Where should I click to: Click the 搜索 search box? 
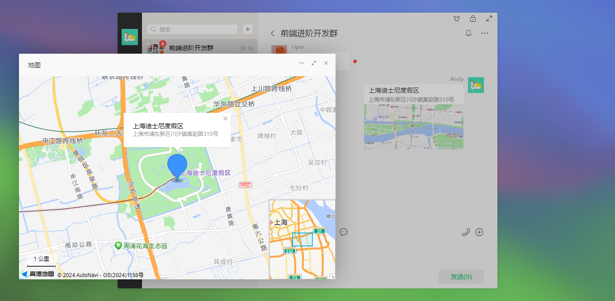[192, 29]
